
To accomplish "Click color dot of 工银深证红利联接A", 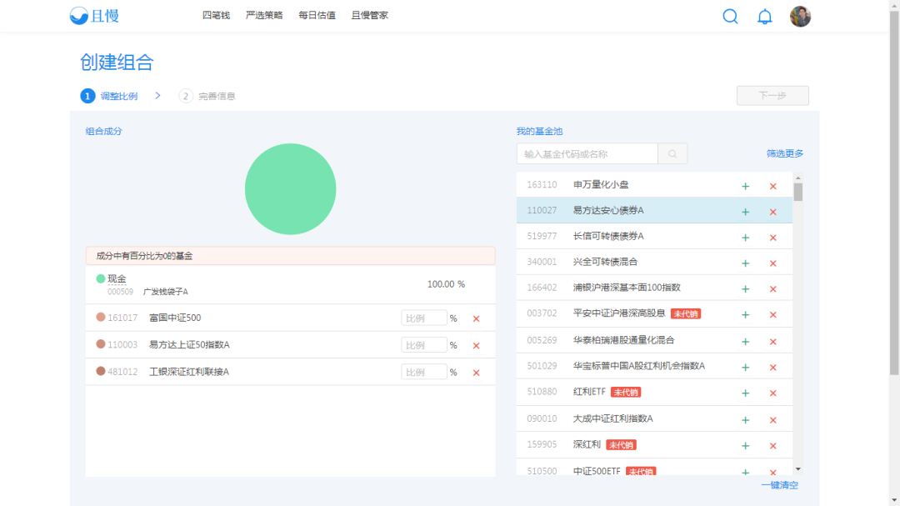I will [x=101, y=371].
